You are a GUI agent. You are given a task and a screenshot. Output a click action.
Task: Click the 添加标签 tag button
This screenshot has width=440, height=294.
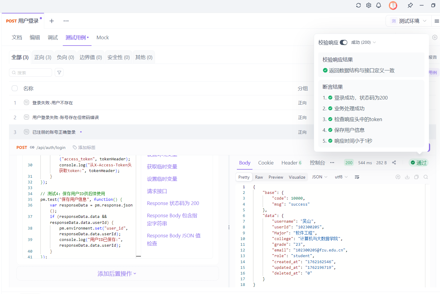pos(84,147)
